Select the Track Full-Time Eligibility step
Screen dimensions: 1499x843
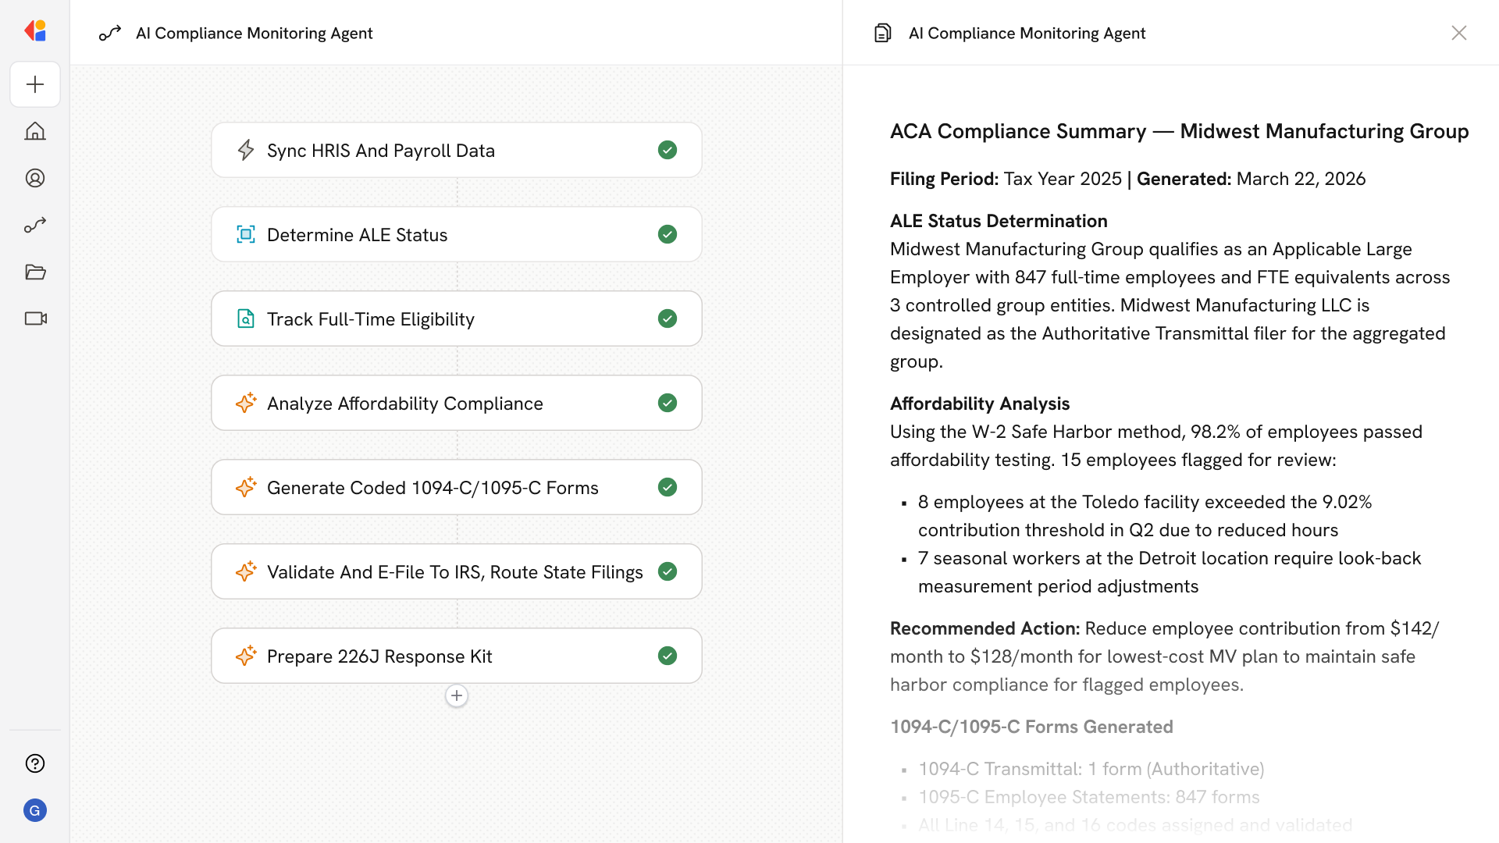[x=371, y=318]
